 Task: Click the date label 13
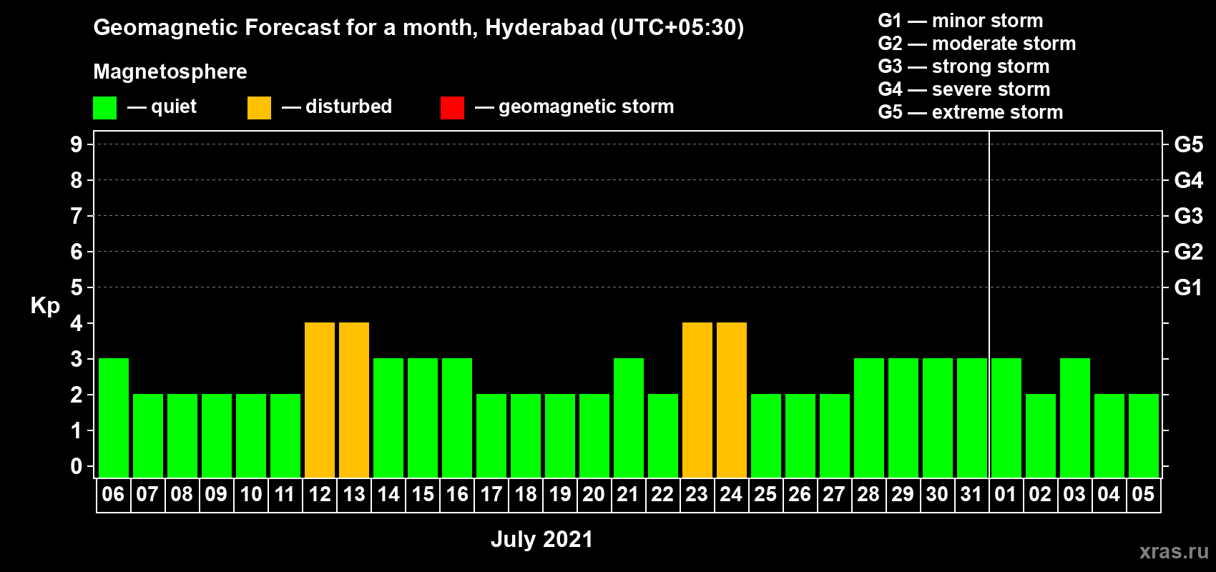point(354,494)
